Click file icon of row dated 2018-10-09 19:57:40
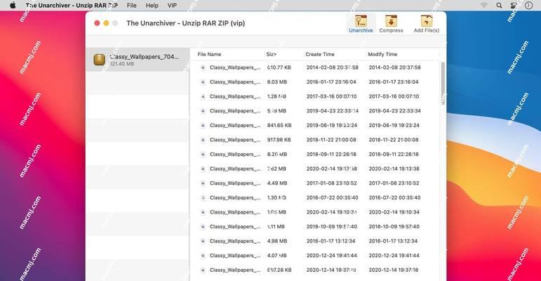541x281 pixels. 203,227
